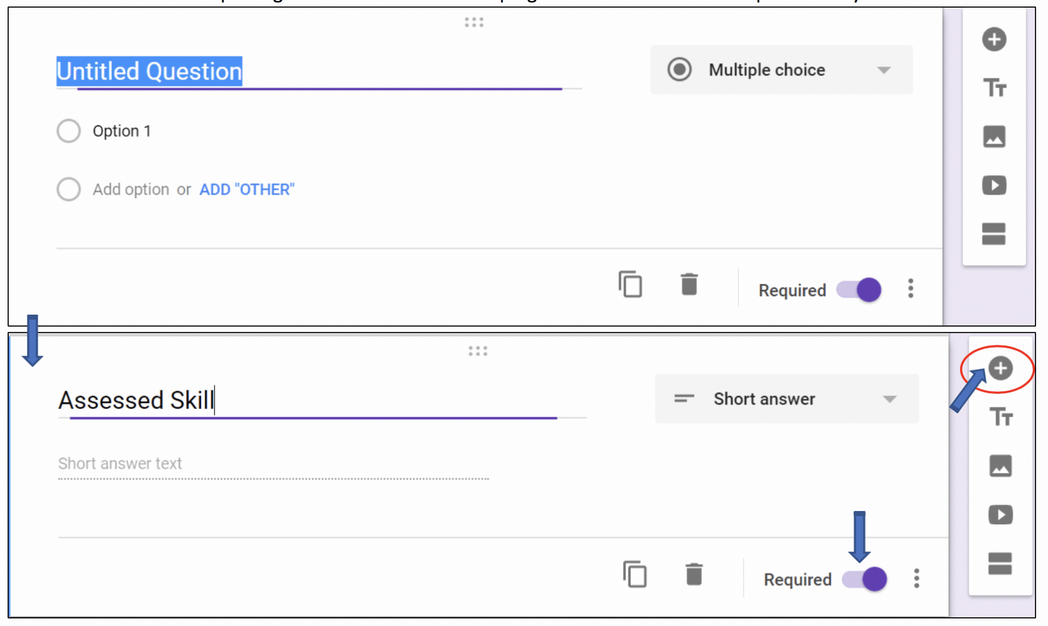Open the Short answer question type dropdown

coord(786,399)
